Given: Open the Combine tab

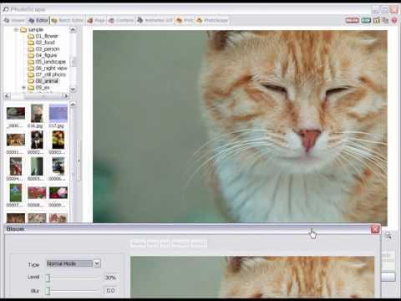Looking at the screenshot, I should tap(121, 20).
